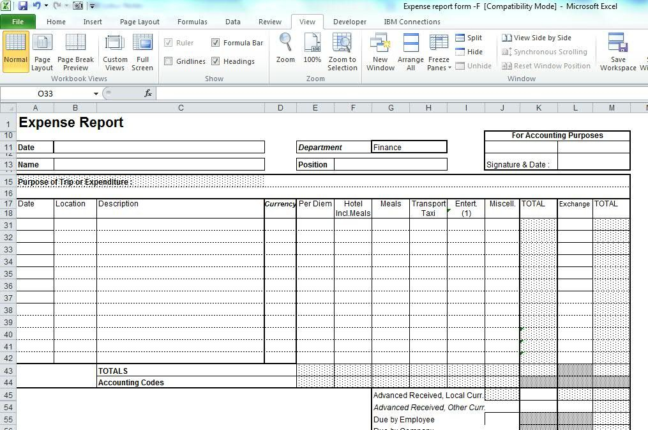Open the File tab

(18, 22)
